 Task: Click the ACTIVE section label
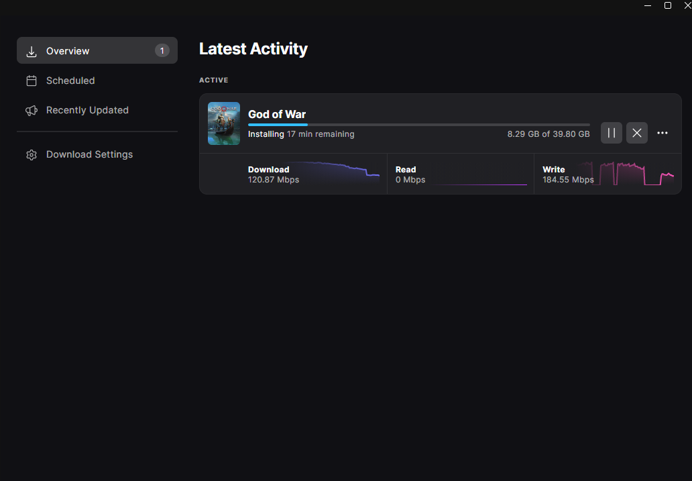point(214,80)
